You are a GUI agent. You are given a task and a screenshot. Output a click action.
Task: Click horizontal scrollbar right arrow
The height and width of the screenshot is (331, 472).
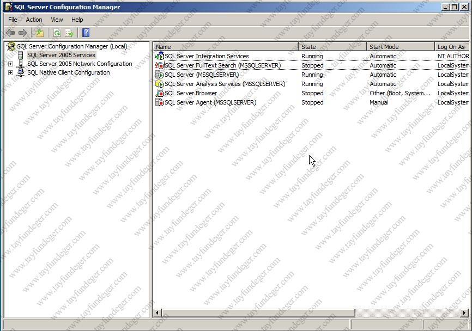pos(464,312)
